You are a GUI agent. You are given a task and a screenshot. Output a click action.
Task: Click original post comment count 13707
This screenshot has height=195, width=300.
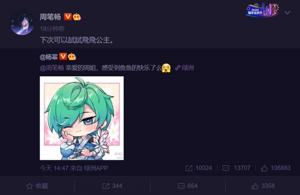point(236,168)
